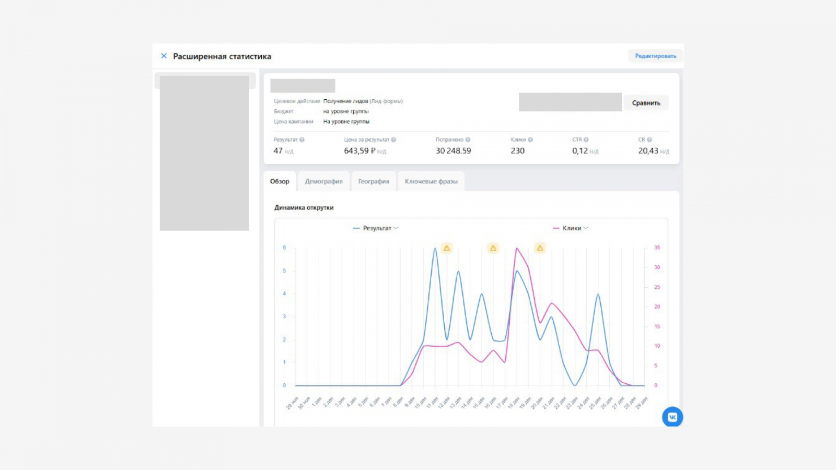The height and width of the screenshot is (470, 836).
Task: Click the question icon beside the Клики metric
Action: [x=530, y=140]
